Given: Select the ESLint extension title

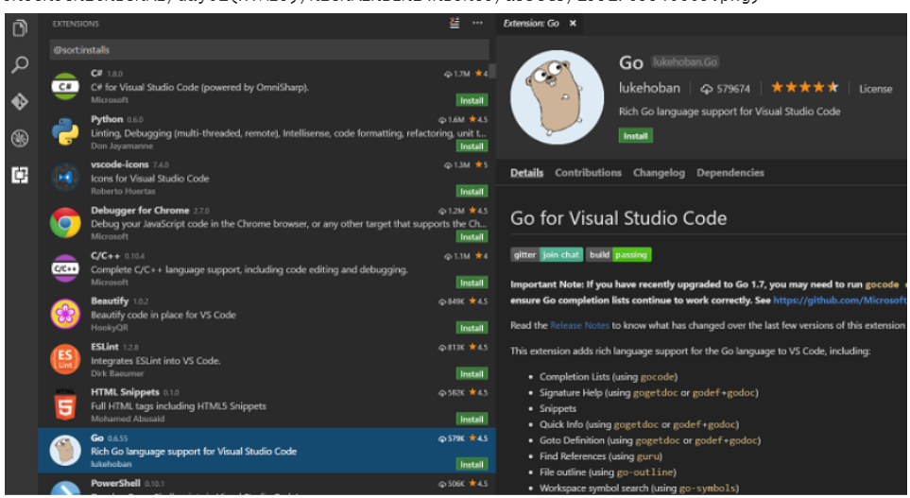Looking at the screenshot, I should (105, 347).
